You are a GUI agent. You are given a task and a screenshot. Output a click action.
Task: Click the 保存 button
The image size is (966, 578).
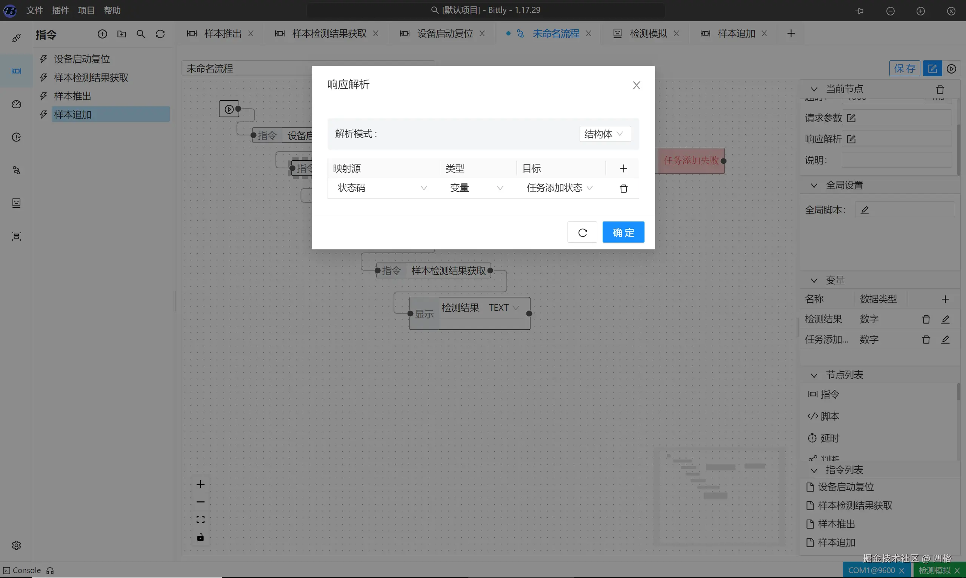(904, 69)
